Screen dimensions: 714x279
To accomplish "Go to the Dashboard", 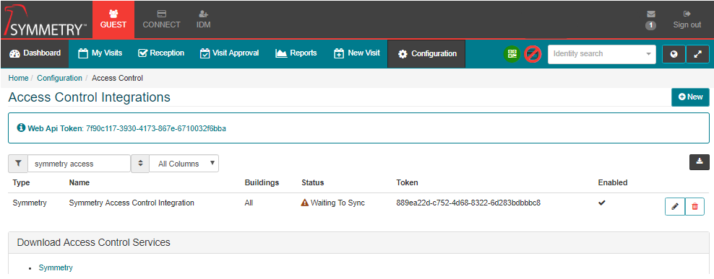I will tap(35, 53).
